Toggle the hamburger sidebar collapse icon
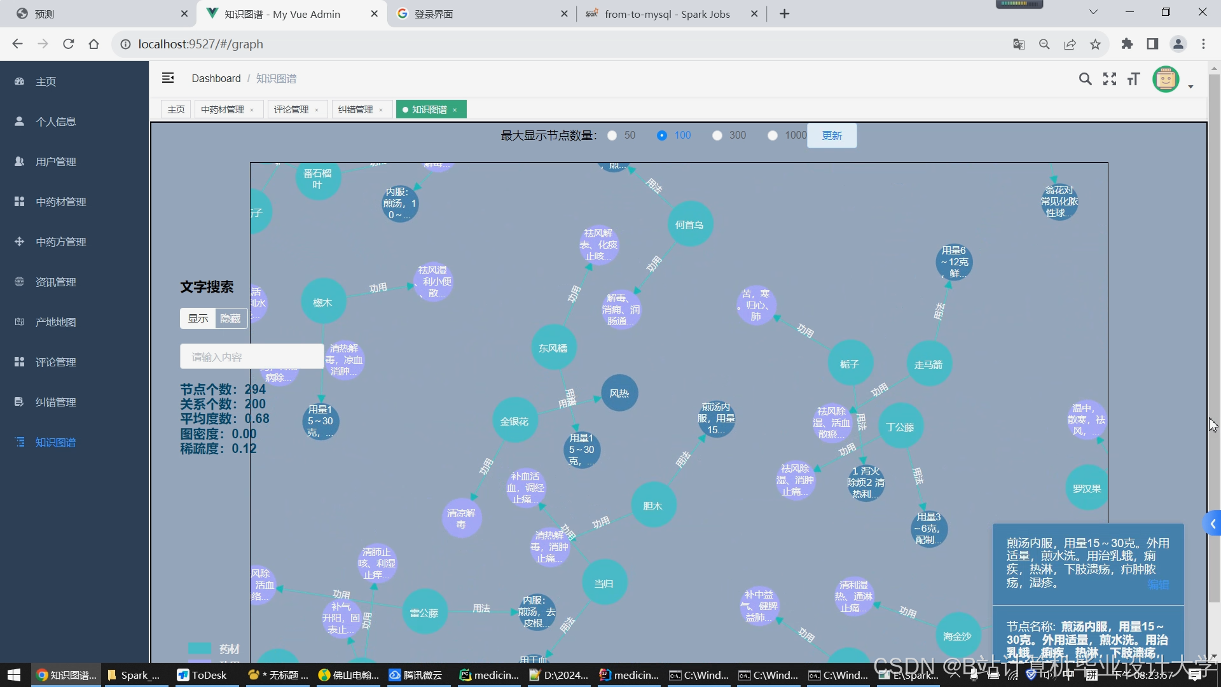 click(x=168, y=78)
